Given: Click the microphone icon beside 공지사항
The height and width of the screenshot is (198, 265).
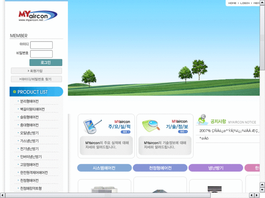Looking at the screenshot, I should click(x=202, y=120).
